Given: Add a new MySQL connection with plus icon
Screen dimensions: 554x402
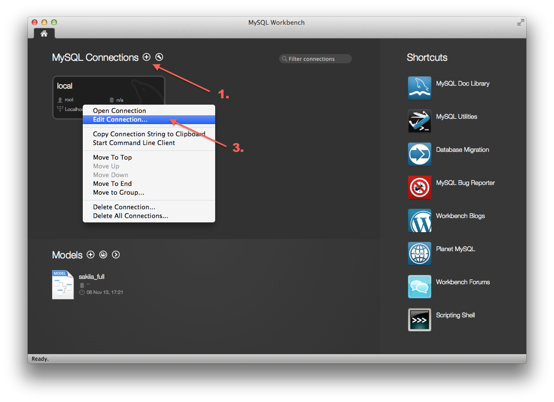Looking at the screenshot, I should [x=146, y=57].
